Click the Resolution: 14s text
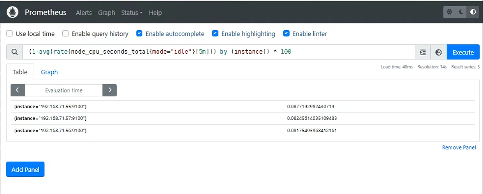483x194 pixels. (x=432, y=67)
